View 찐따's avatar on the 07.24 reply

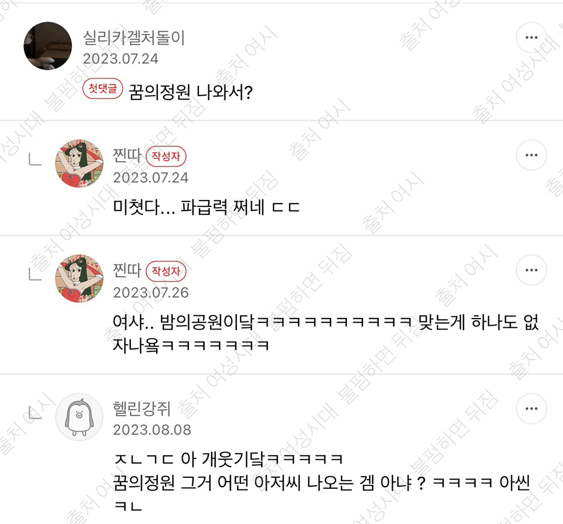(79, 164)
